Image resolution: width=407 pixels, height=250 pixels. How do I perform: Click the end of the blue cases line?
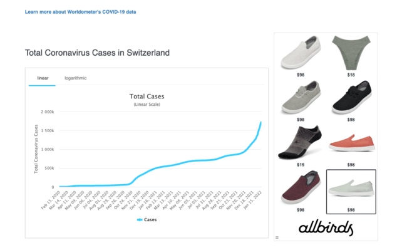[261, 122]
